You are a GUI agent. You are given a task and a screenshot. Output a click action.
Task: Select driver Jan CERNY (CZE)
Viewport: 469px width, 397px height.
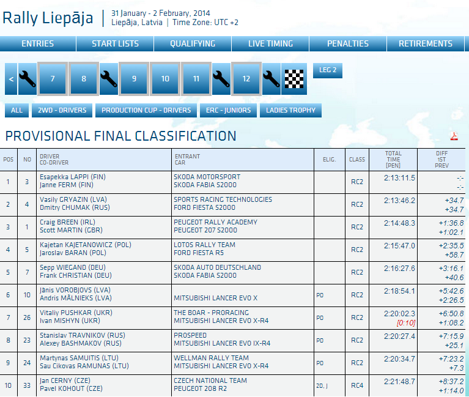65,381
